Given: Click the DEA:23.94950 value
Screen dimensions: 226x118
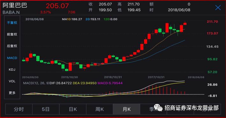Looking at the screenshot, I should click(x=84, y=83).
